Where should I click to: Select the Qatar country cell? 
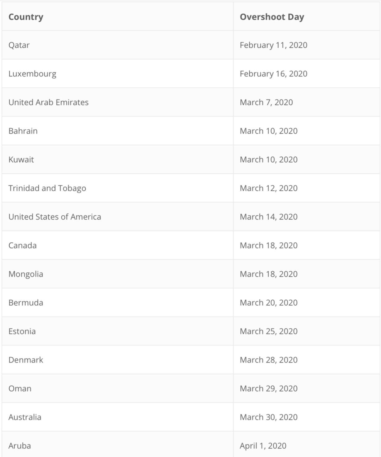pyautogui.click(x=19, y=45)
